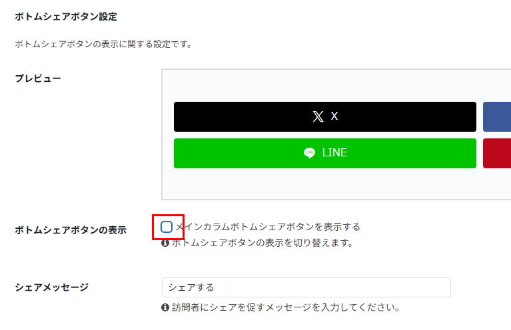The width and height of the screenshot is (511, 330).
Task: Click the X logo icon in the preview
Action: coord(318,116)
